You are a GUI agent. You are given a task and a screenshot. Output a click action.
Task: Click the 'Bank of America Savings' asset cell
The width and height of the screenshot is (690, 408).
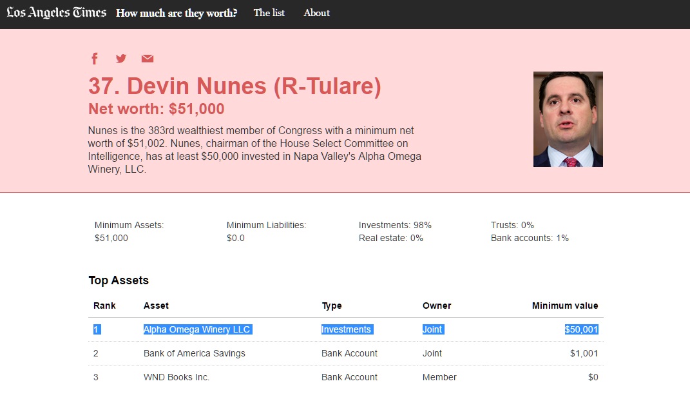[195, 353]
